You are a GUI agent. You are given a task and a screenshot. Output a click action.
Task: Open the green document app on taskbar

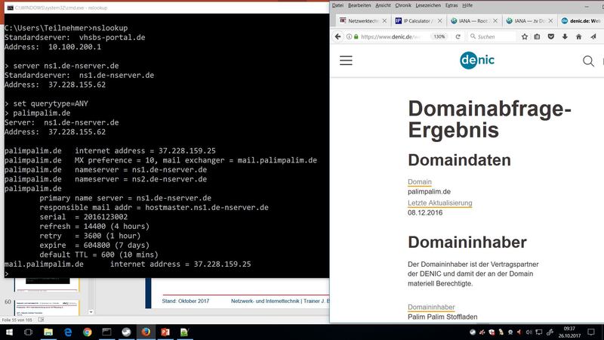pyautogui.click(x=184, y=332)
